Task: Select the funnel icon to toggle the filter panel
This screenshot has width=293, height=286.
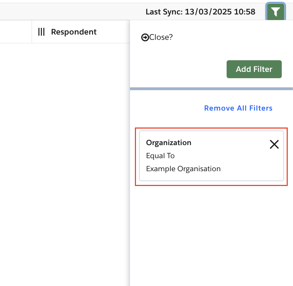Action: click(x=275, y=12)
